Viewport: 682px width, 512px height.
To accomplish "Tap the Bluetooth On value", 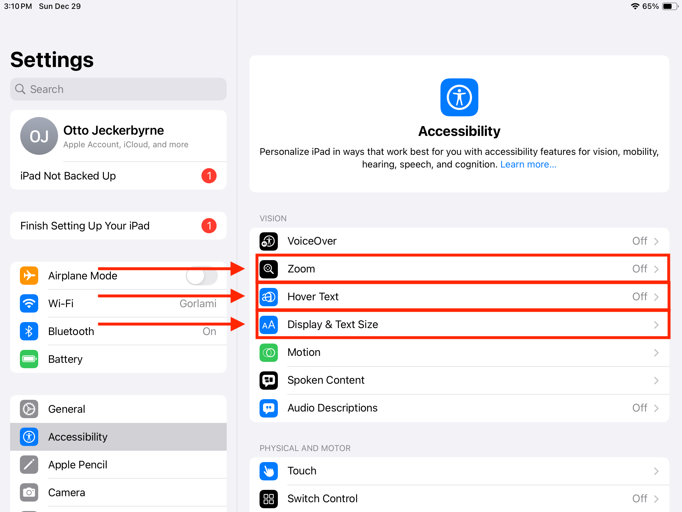I will 209,331.
